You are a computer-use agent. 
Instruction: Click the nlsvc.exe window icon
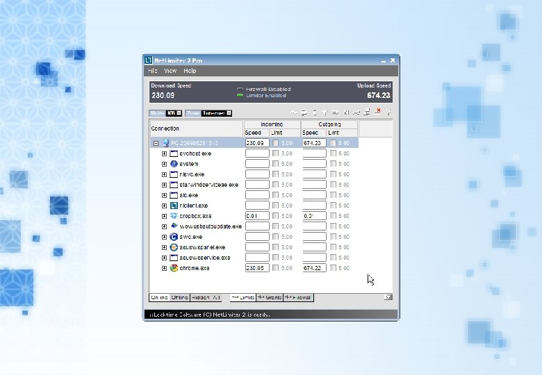click(x=174, y=174)
